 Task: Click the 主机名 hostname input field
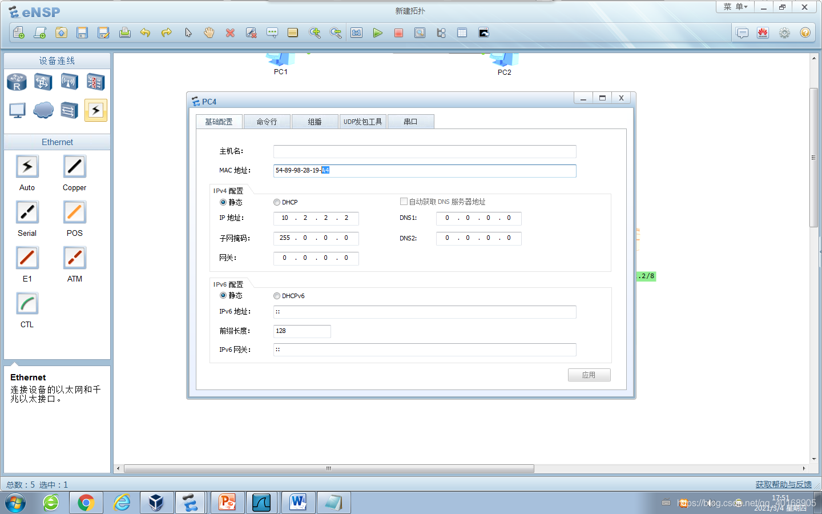(x=425, y=151)
